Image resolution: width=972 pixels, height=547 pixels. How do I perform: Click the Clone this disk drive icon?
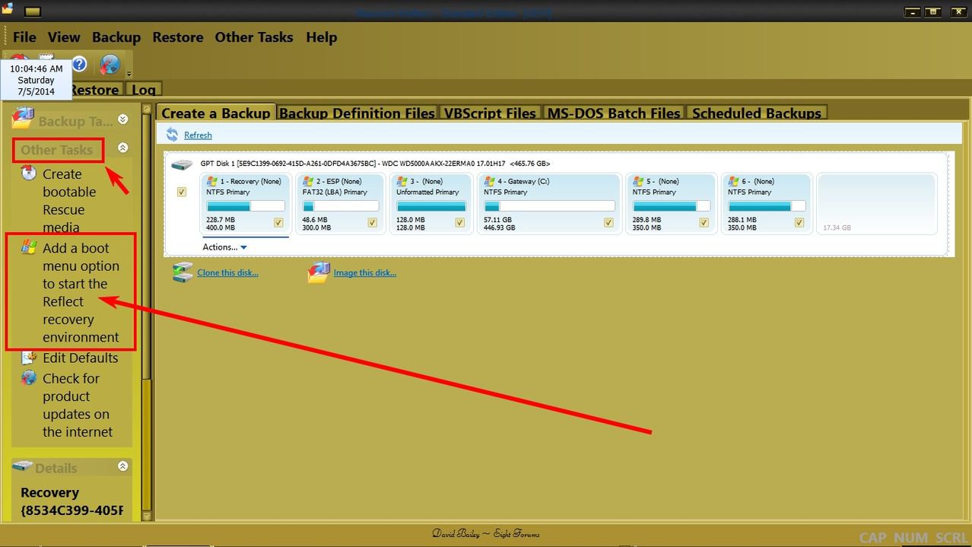pyautogui.click(x=183, y=272)
